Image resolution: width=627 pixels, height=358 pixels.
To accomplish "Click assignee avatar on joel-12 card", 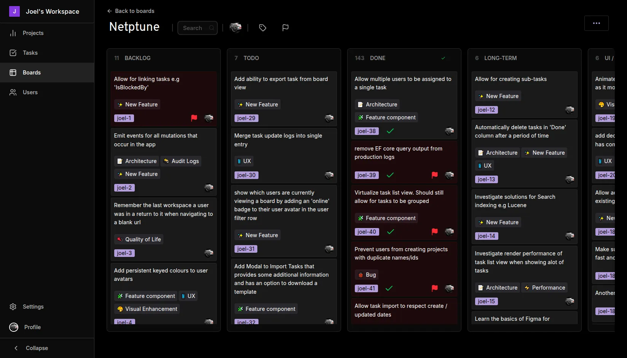I will pos(570,110).
